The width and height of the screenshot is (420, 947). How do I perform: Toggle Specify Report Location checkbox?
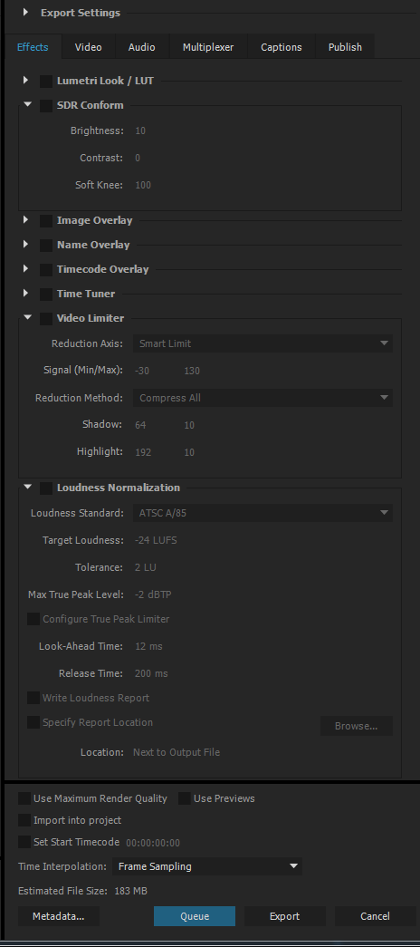point(33,722)
